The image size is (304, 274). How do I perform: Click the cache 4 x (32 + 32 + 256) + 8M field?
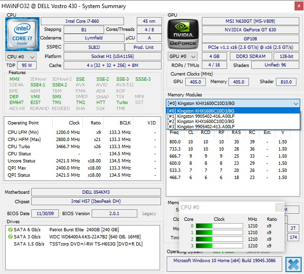(113, 66)
